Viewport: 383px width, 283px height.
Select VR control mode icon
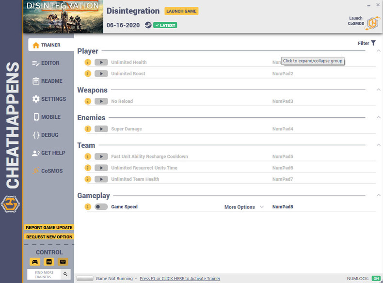49,262
